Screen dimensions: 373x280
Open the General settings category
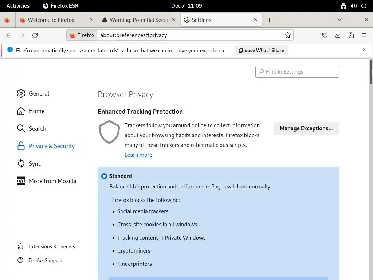coord(39,93)
